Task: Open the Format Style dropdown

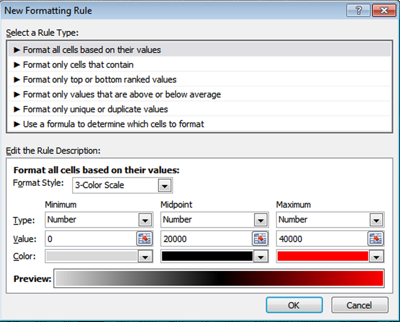Action: click(164, 185)
